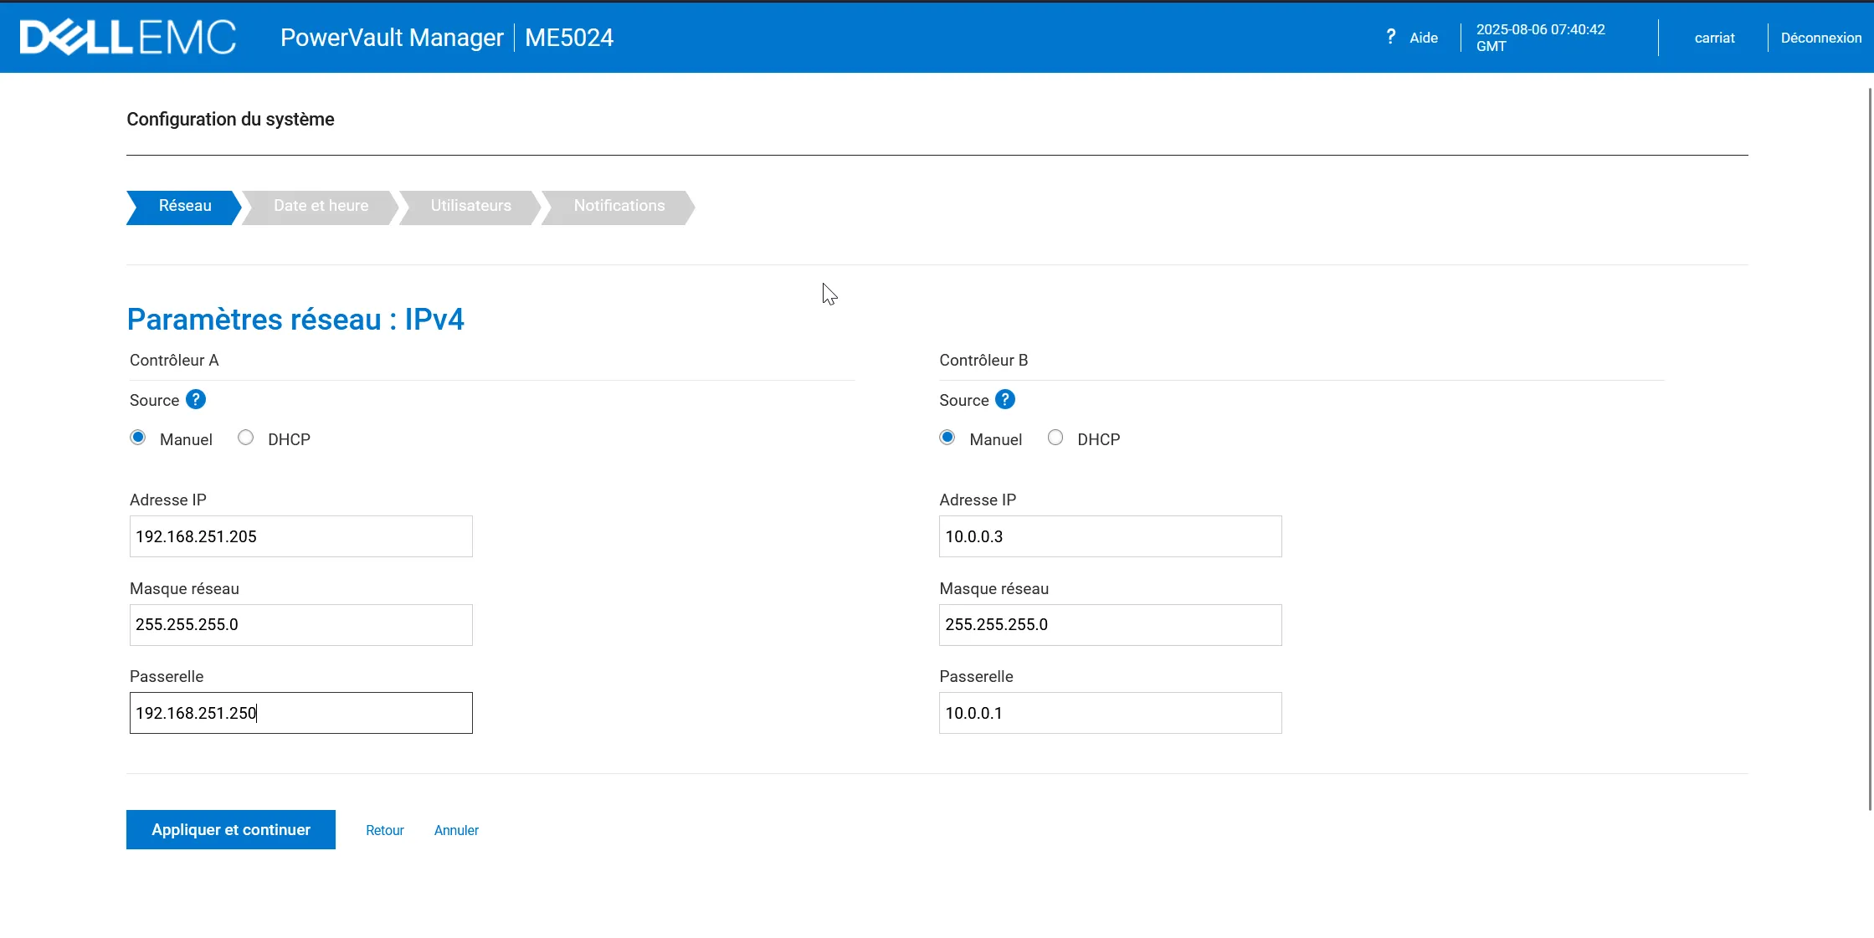Click Contrôleur A Adresse IP field
Image resolution: width=1874 pixels, height=938 pixels.
click(x=300, y=536)
